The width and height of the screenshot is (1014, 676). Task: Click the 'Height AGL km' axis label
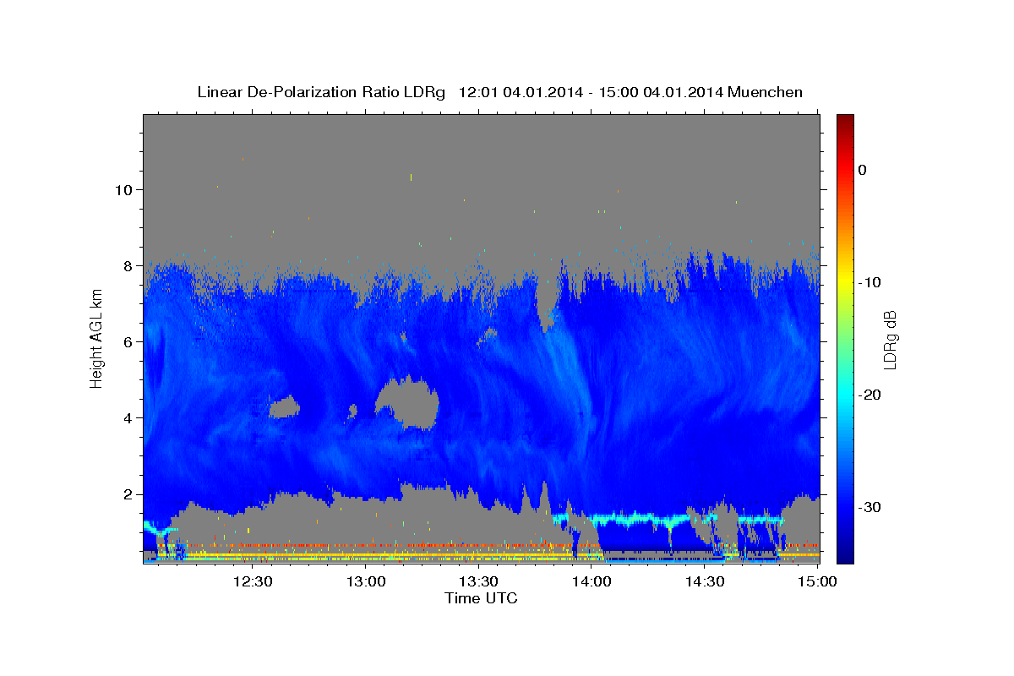point(97,338)
